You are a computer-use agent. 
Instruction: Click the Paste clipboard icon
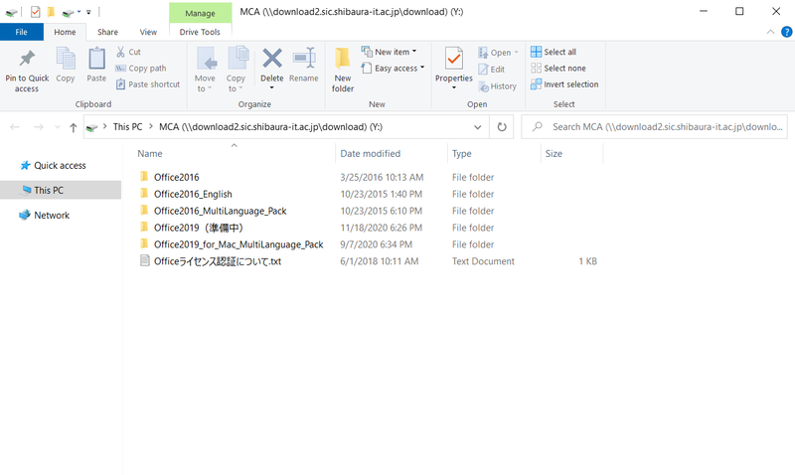pyautogui.click(x=96, y=59)
